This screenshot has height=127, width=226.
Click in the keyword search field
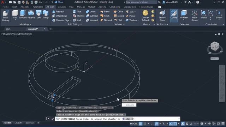pyautogui.click(x=141, y=2)
